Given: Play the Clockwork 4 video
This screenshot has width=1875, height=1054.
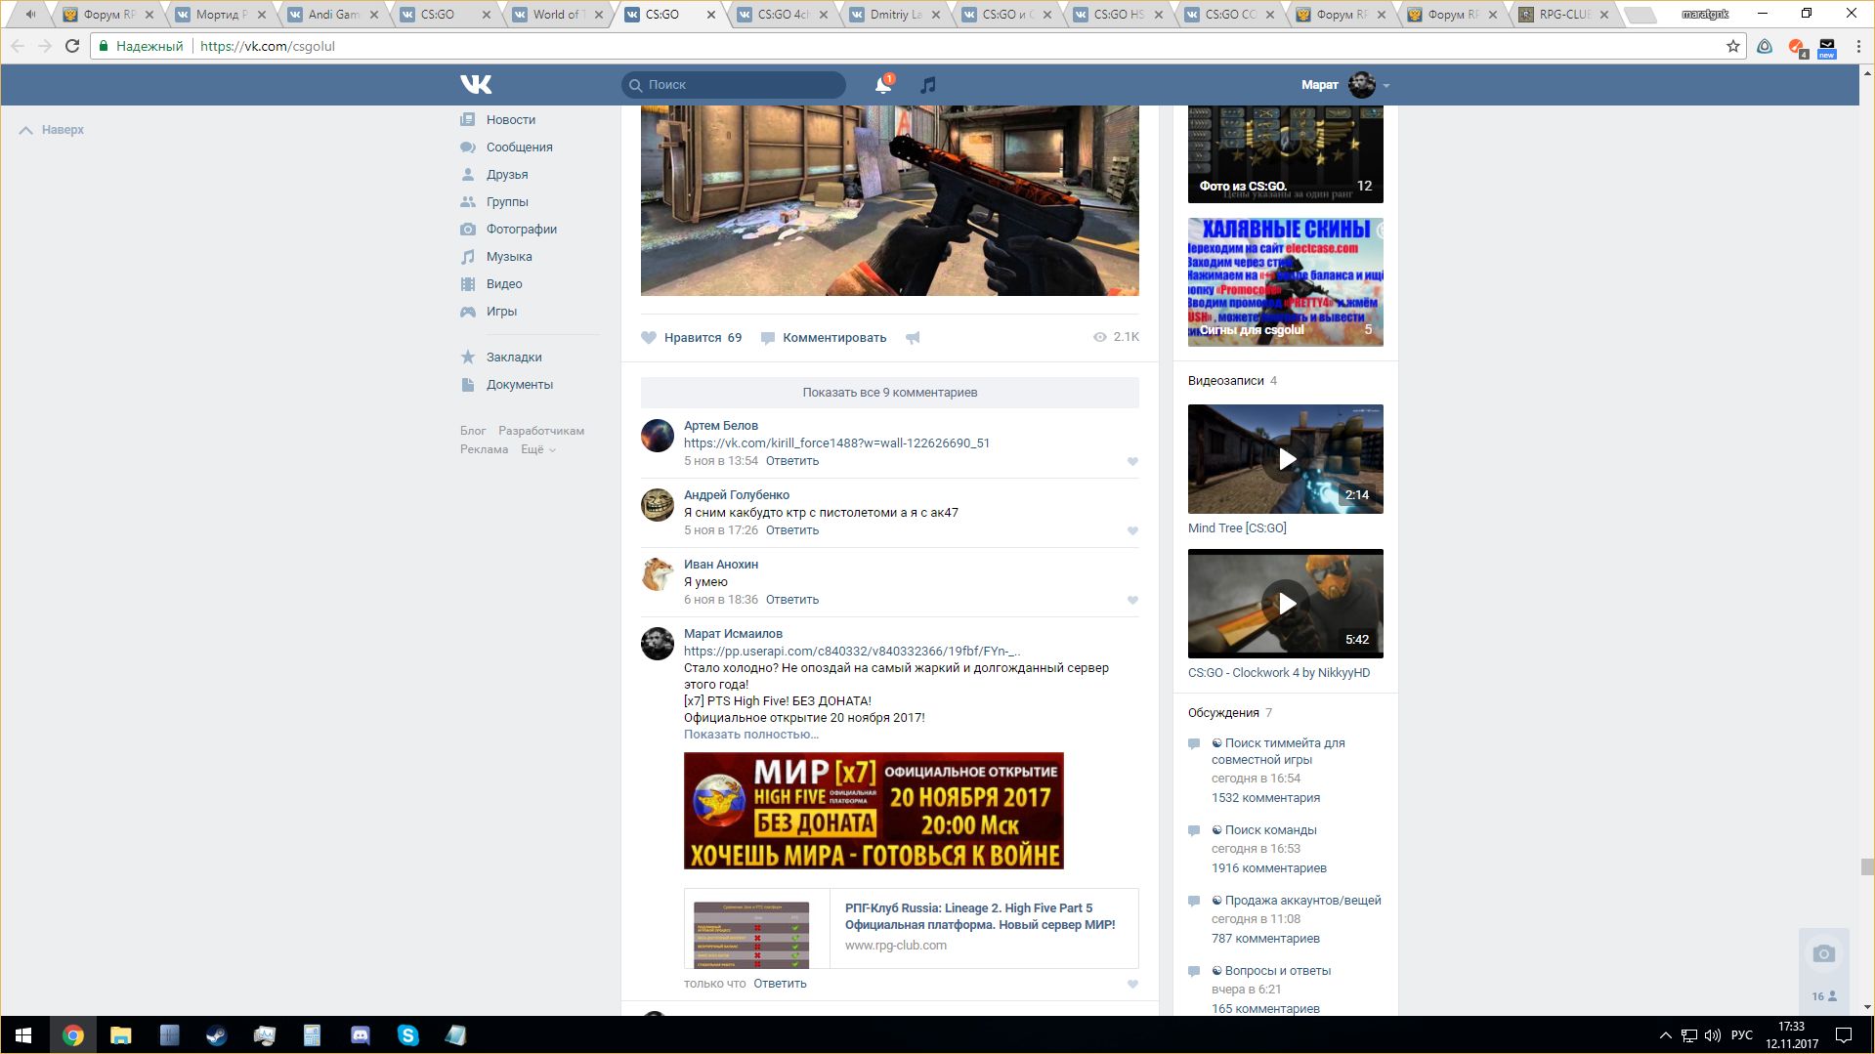Looking at the screenshot, I should [x=1286, y=604].
